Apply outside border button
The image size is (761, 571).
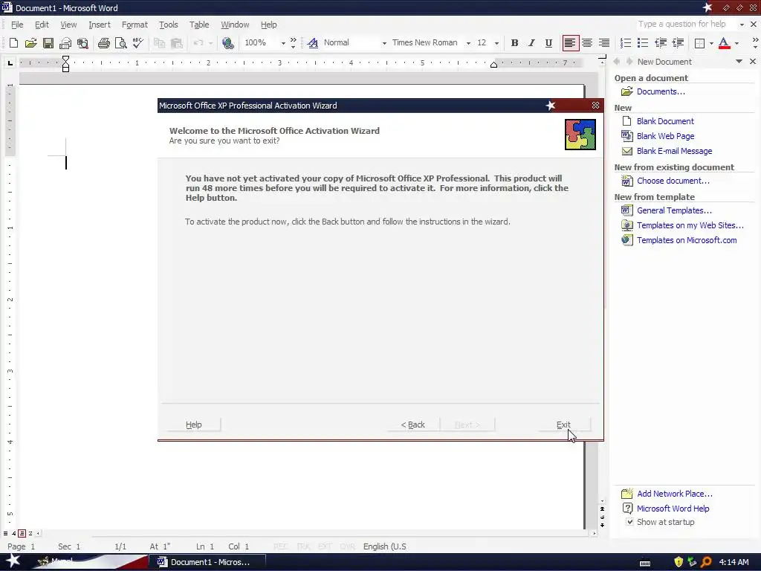(699, 42)
